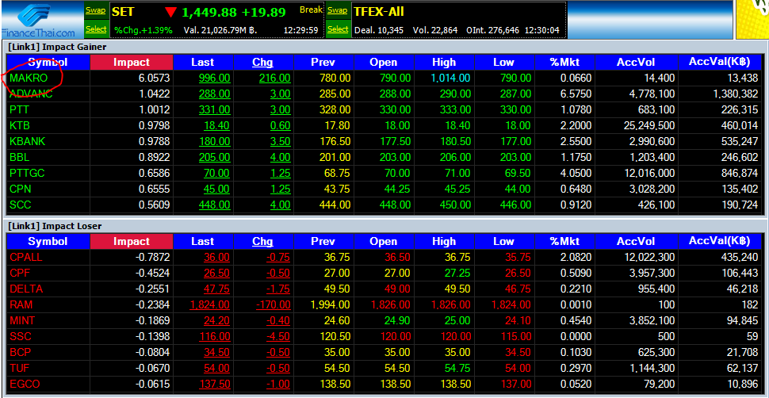Screen dimensions: 769x398
Task: Open RAM change -170.00 link
Action: point(274,304)
